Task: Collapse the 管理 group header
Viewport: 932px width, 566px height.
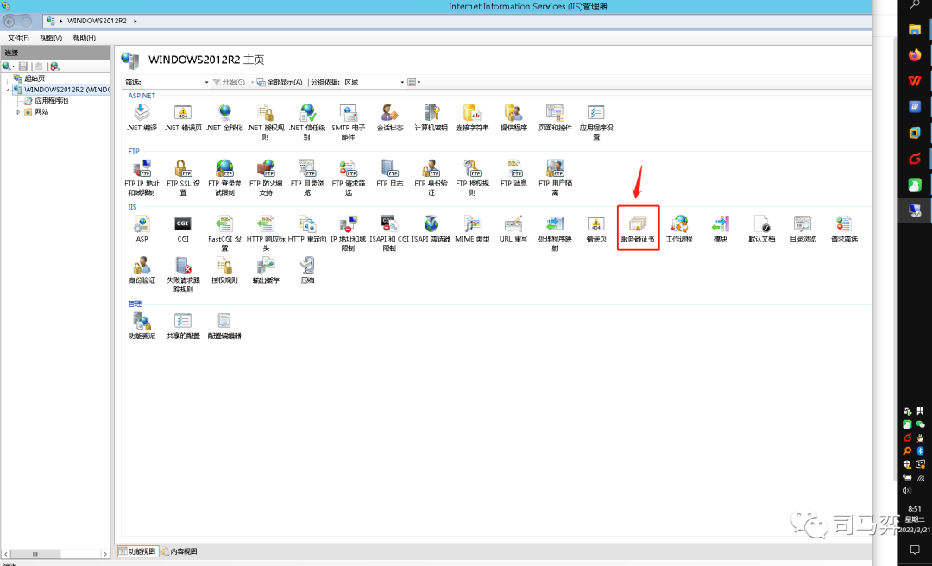Action: click(135, 304)
